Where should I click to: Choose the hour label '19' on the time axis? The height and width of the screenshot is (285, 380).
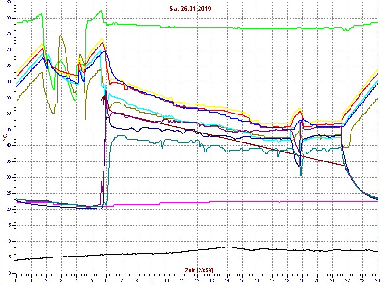(302, 280)
